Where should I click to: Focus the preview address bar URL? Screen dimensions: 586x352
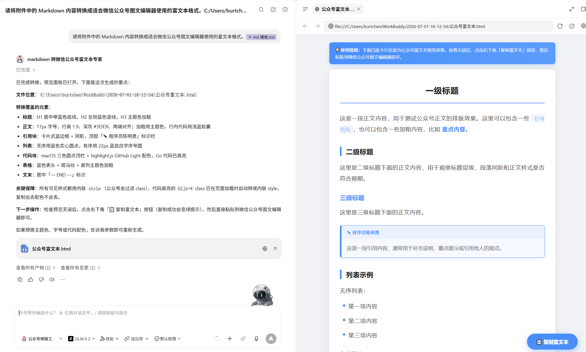click(x=438, y=26)
